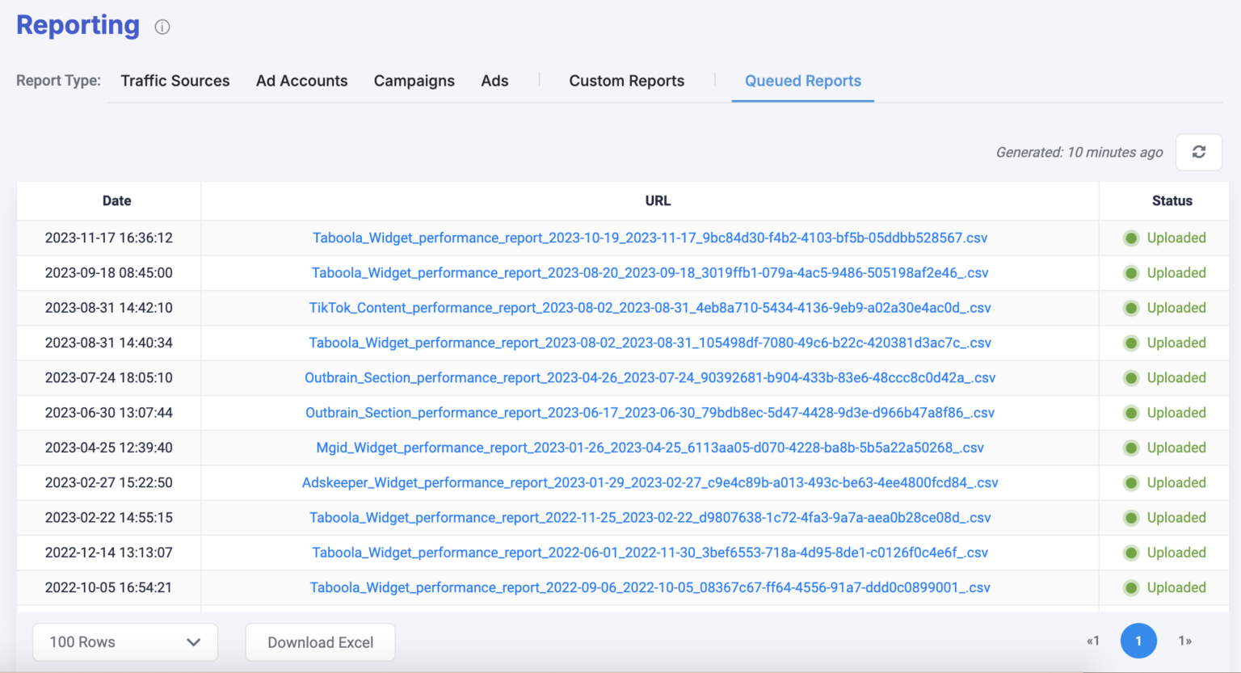Open the 100 Rows dropdown
The height and width of the screenshot is (673, 1241).
coord(124,642)
